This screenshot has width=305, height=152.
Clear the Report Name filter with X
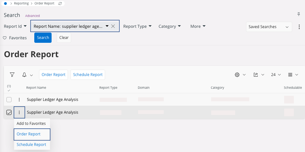pos(113,27)
